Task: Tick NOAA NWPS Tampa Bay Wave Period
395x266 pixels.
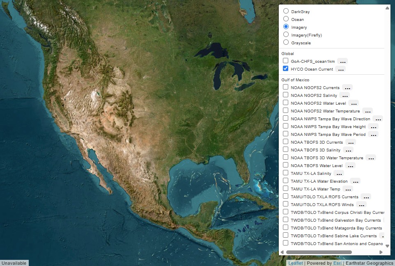Action: pos(285,134)
